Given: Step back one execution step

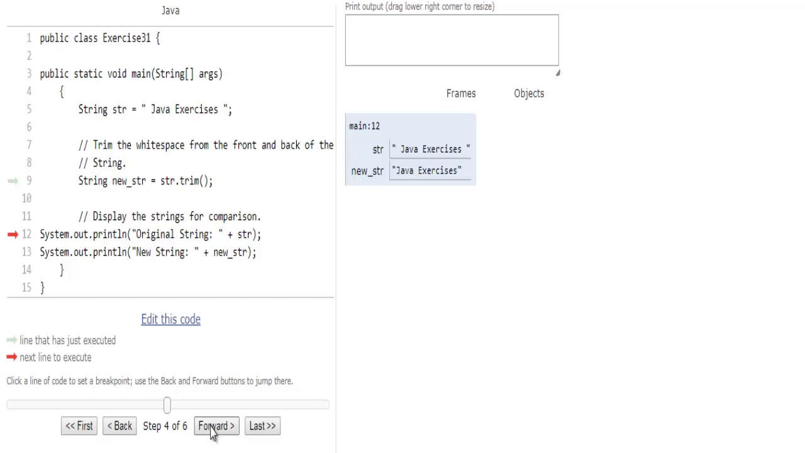Looking at the screenshot, I should [119, 426].
